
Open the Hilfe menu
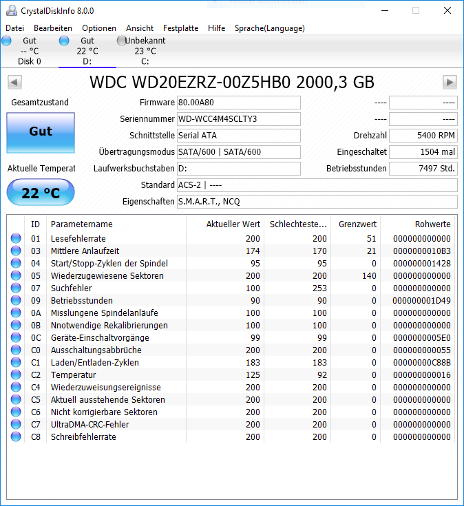(x=217, y=28)
